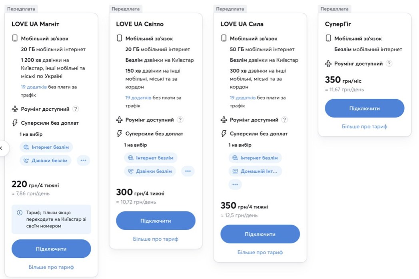Click roaming help icon in LOVE UA Сила

pos(285,120)
